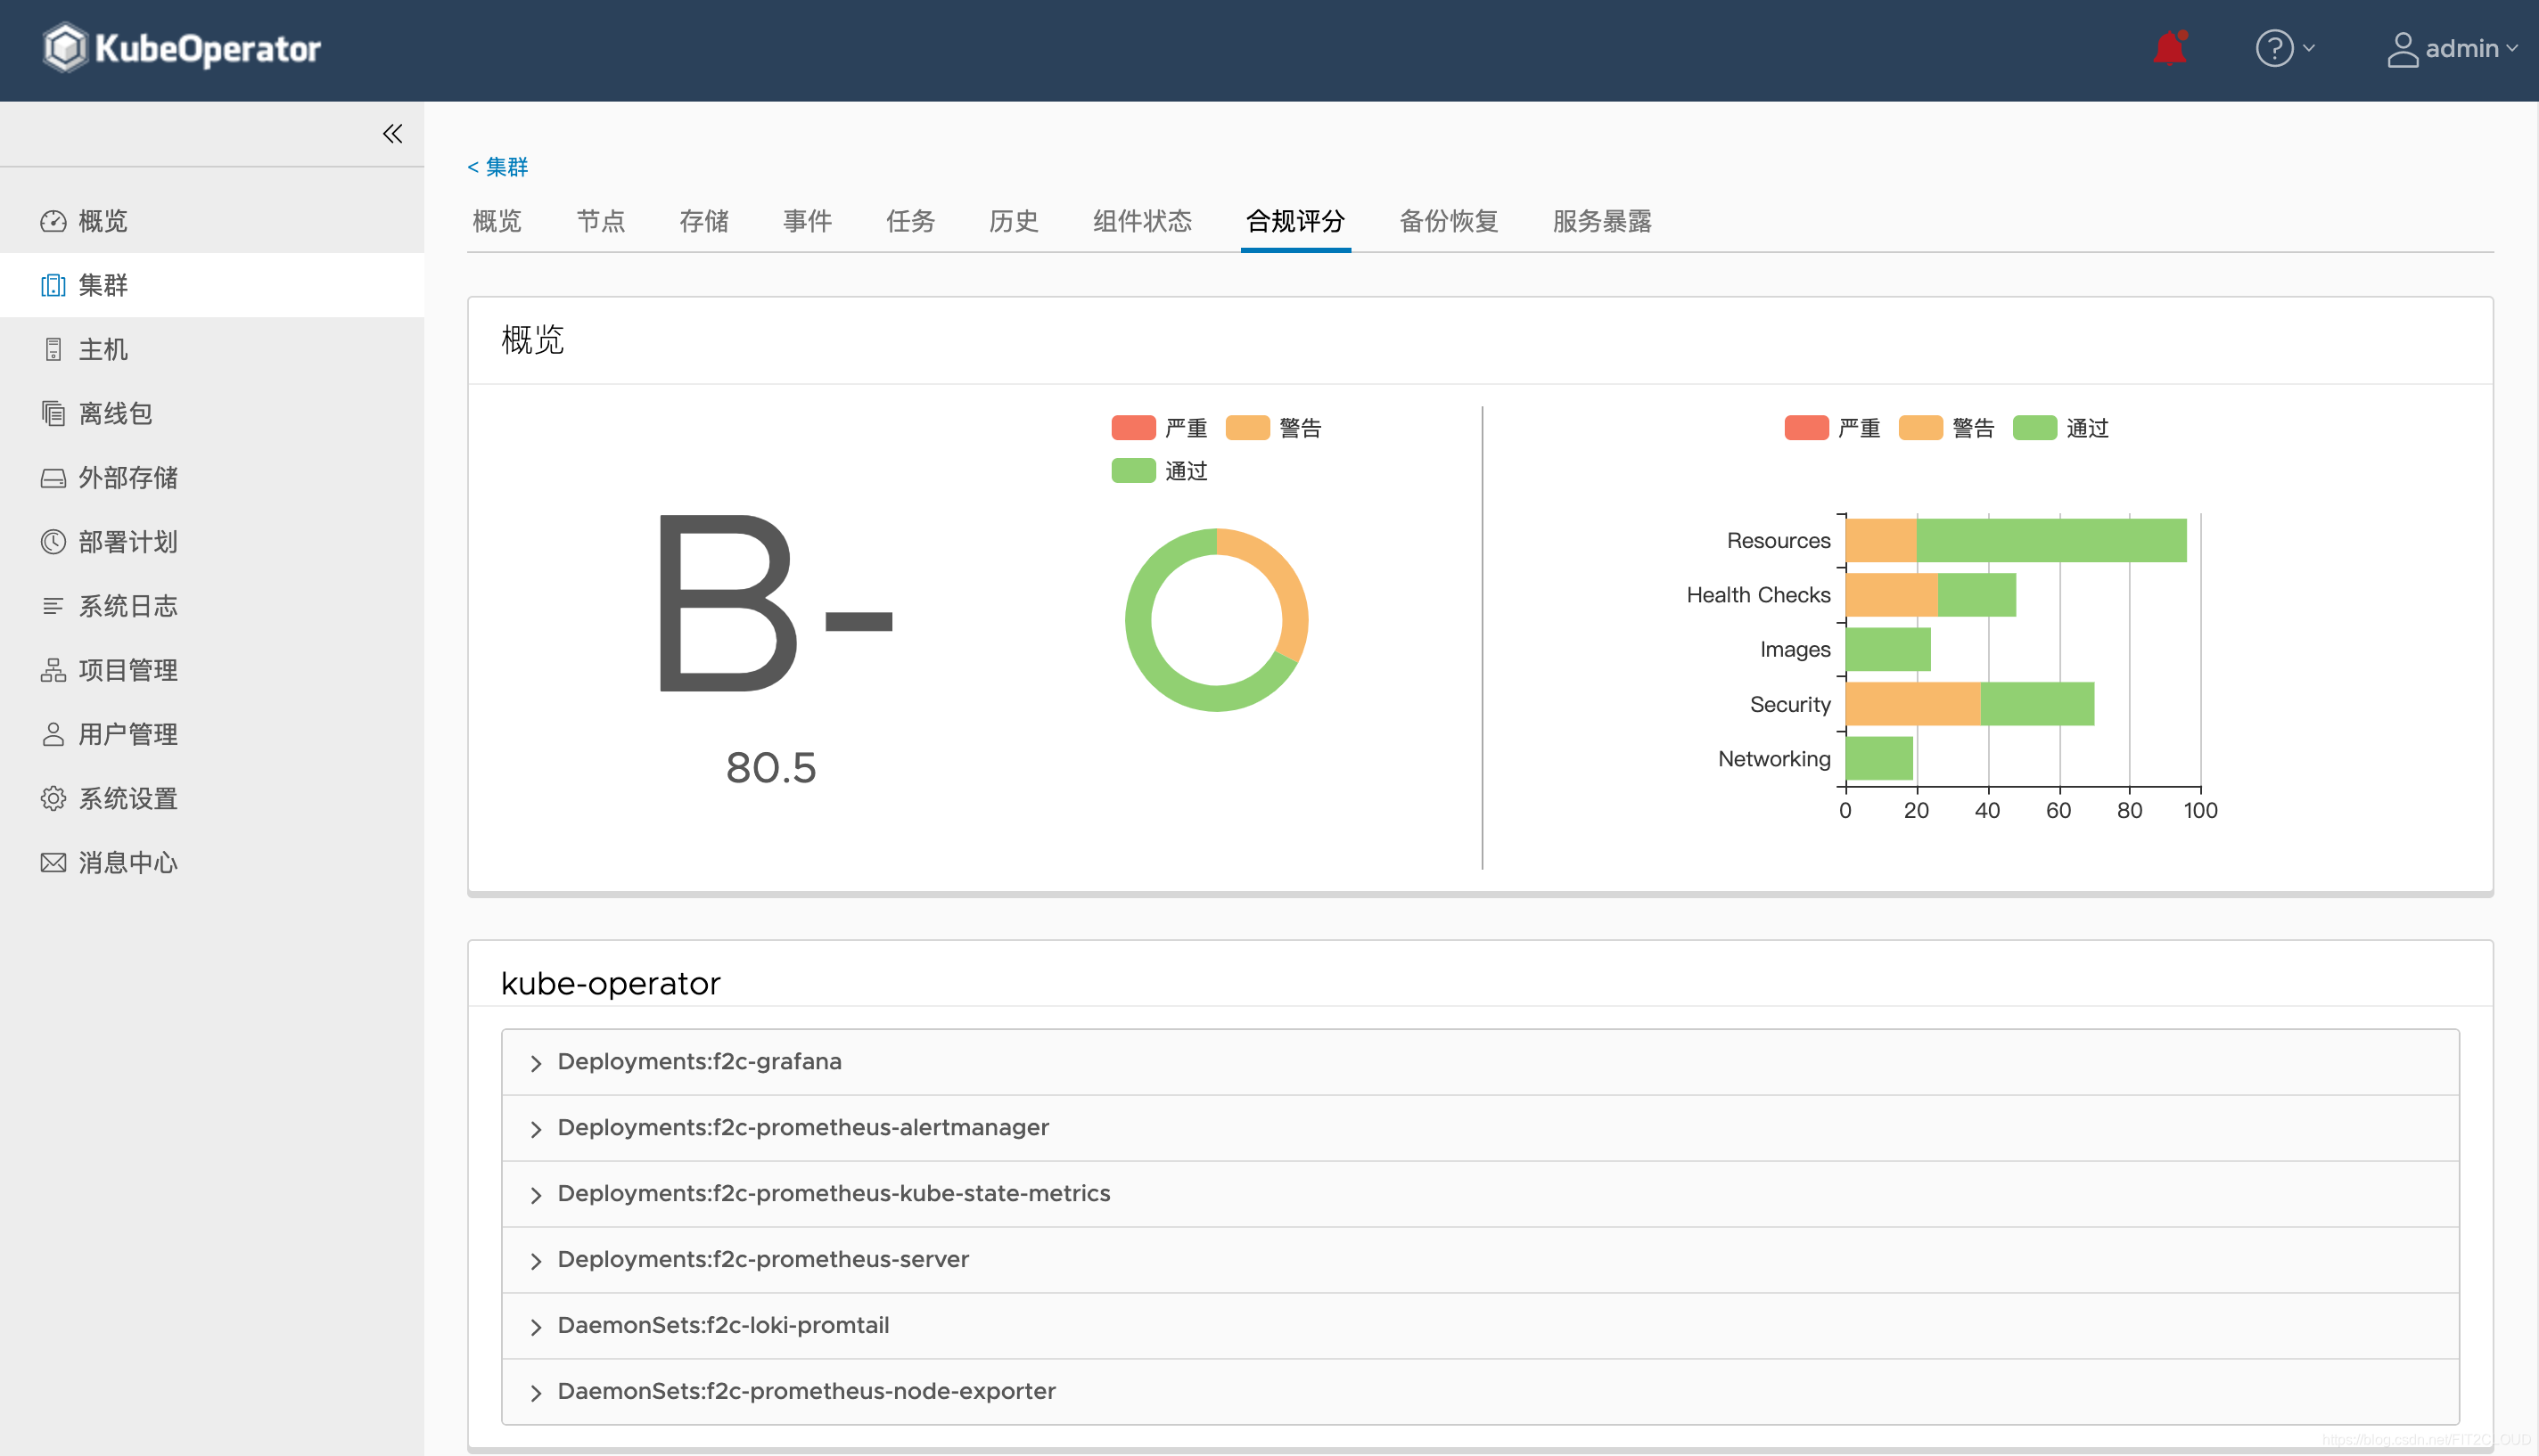
Task: Toggle 严重 legend in donut chart
Action: click(x=1160, y=428)
